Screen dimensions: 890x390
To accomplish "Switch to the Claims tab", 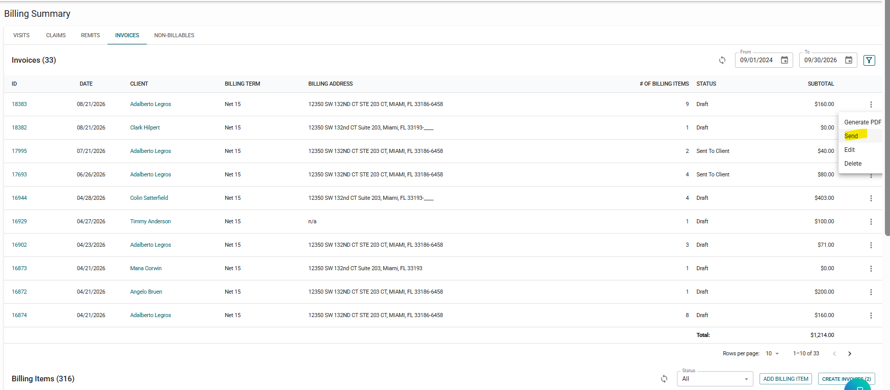I will pos(56,36).
